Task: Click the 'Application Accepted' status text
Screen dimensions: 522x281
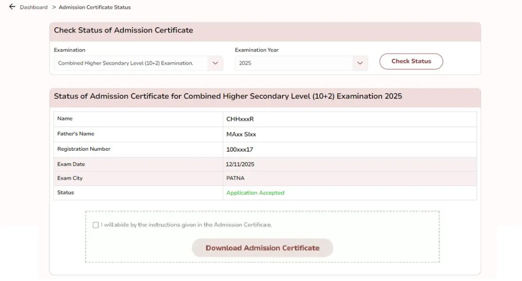Action: 255,192
